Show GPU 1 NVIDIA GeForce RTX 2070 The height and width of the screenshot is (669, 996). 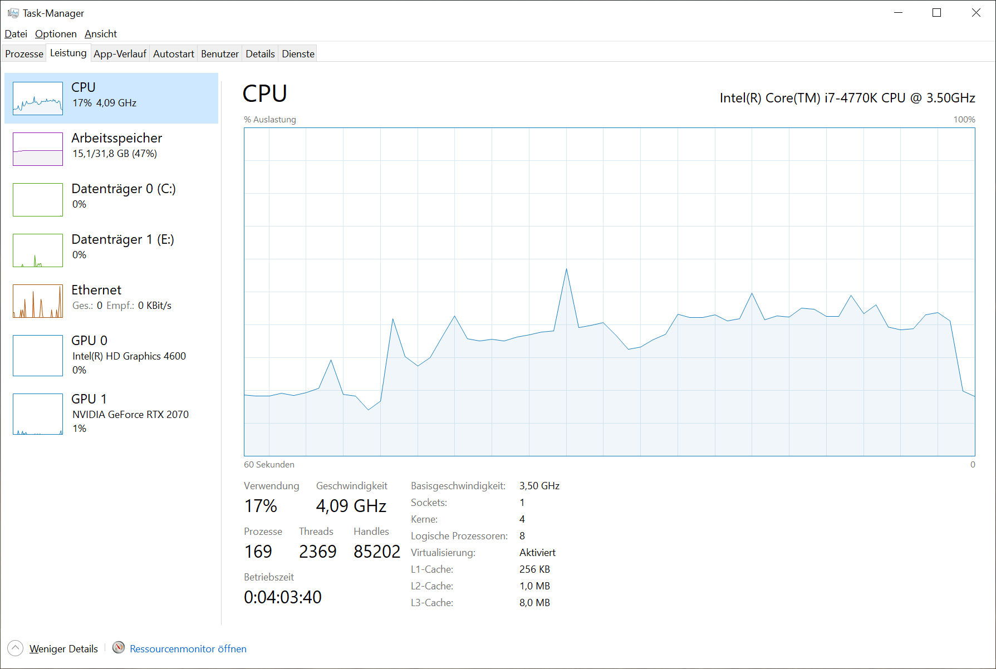(111, 414)
